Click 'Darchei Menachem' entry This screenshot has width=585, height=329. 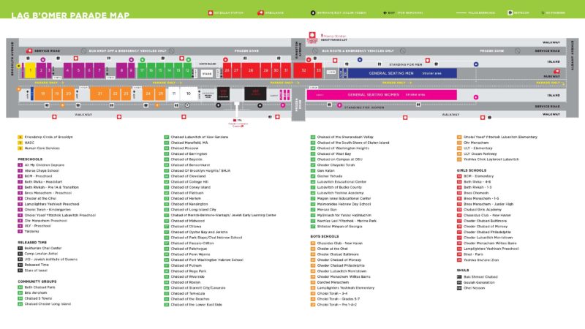333,282
